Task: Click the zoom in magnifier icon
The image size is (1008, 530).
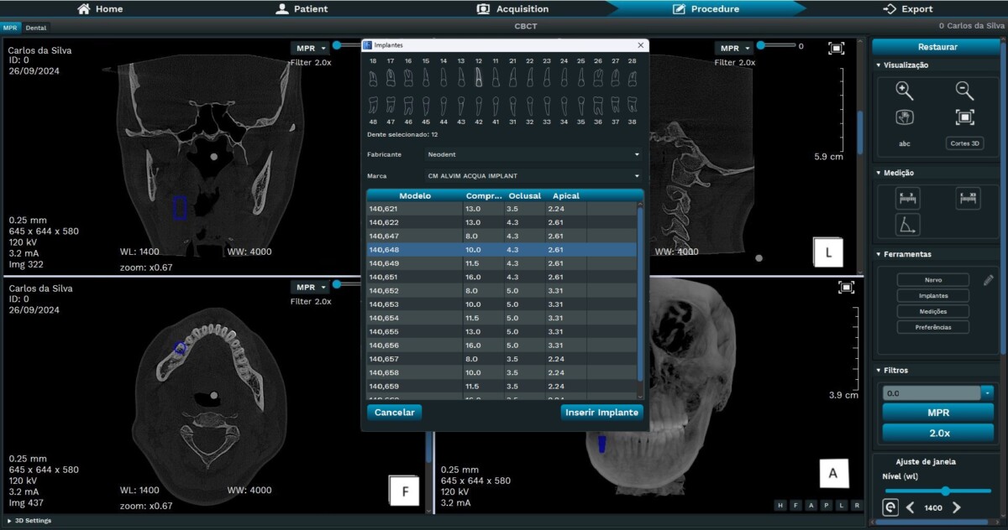Action: click(x=904, y=91)
